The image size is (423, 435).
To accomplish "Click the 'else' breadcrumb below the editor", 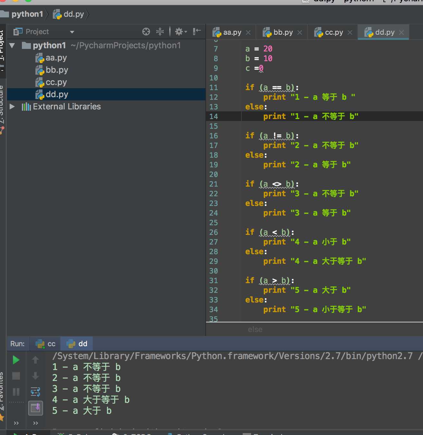I will point(255,329).
